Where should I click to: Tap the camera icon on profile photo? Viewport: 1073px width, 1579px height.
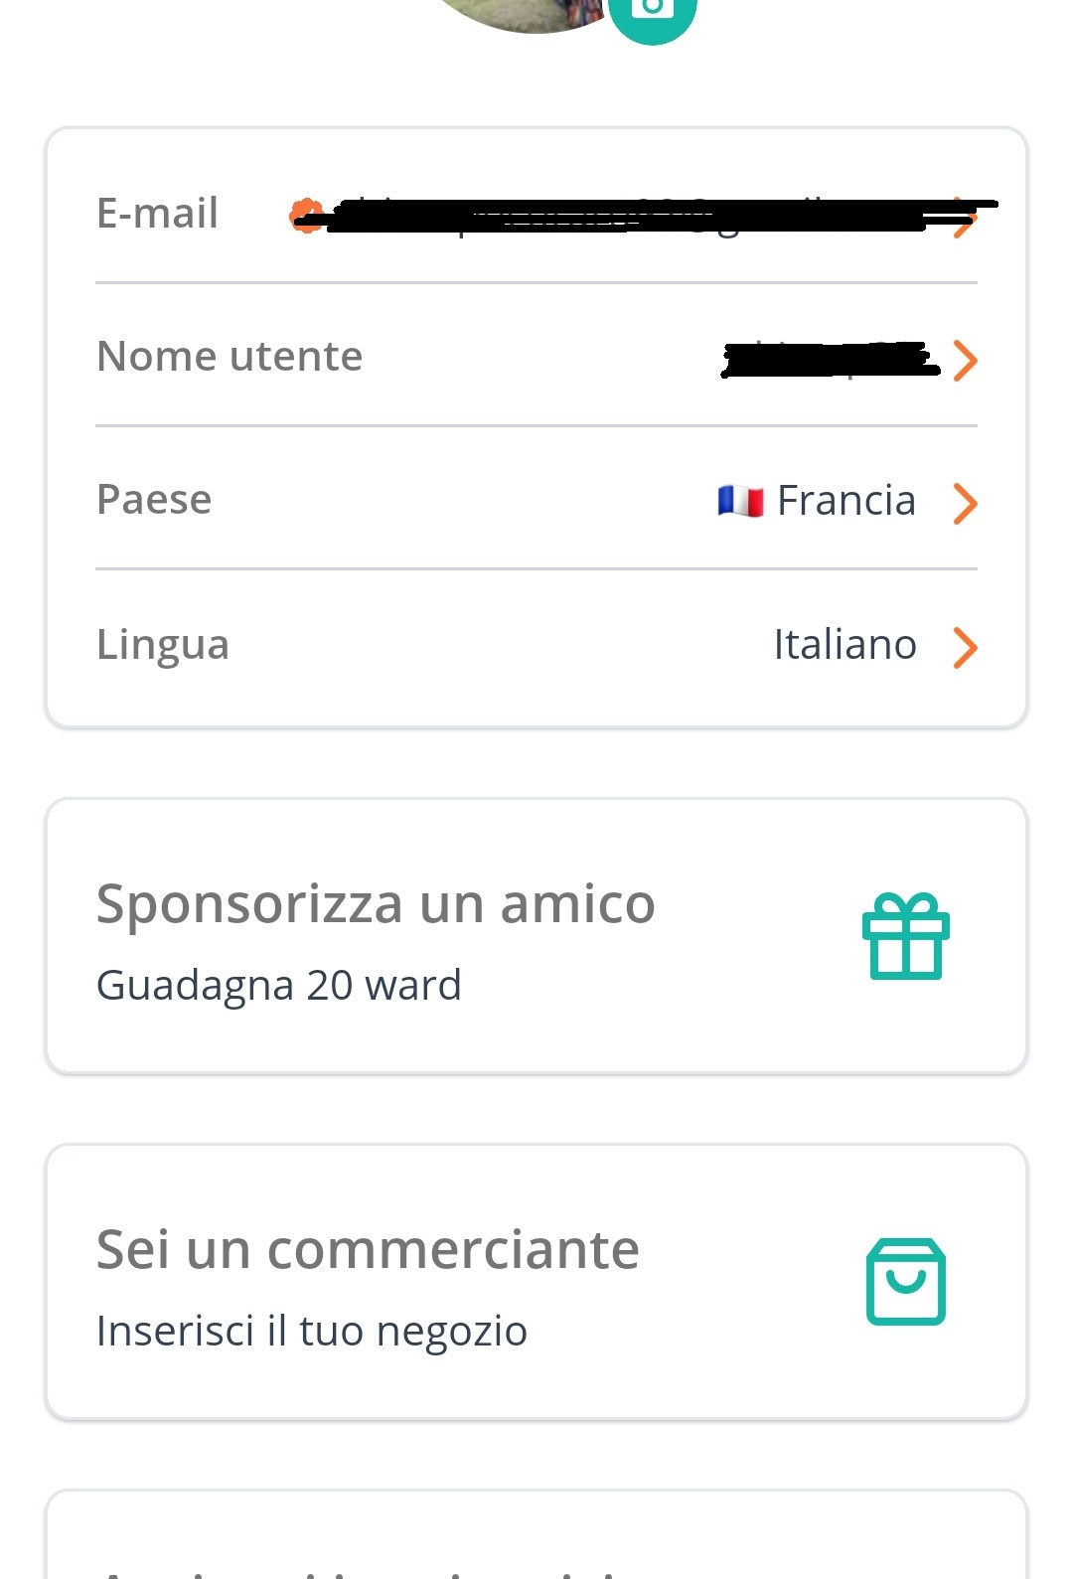(x=653, y=13)
